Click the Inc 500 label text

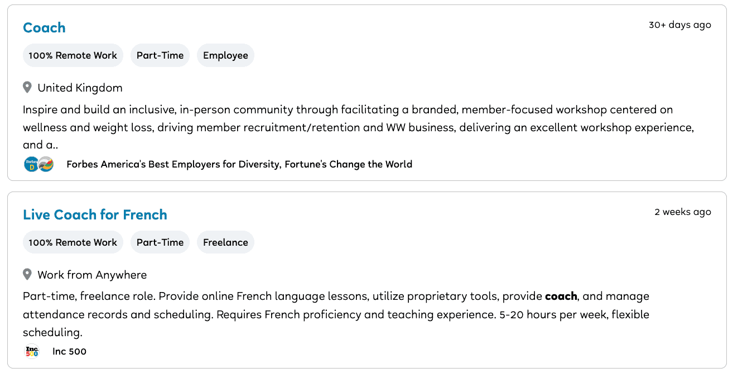(x=69, y=351)
